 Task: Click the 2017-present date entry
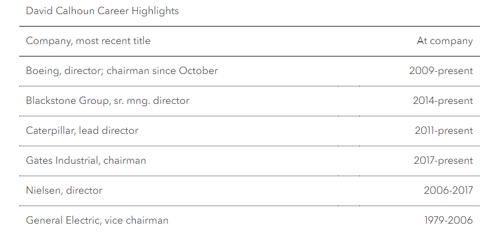(443, 160)
